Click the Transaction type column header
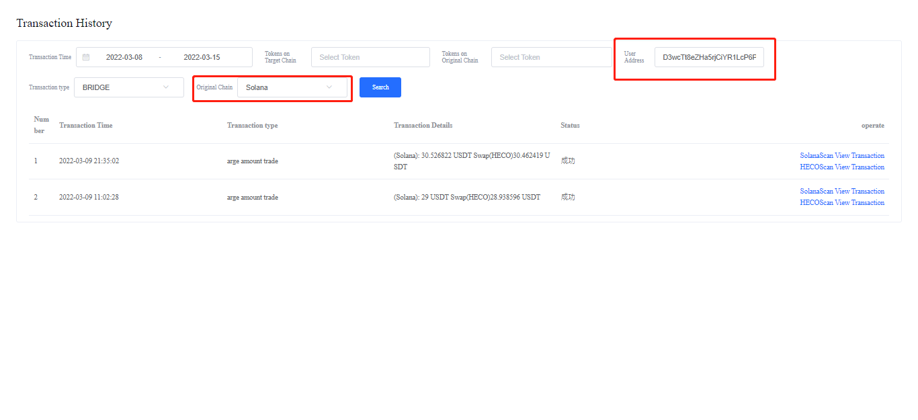 252,126
